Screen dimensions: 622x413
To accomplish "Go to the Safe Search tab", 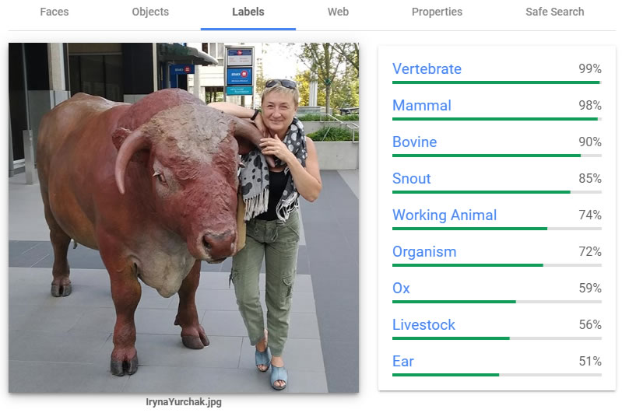I will click(554, 12).
